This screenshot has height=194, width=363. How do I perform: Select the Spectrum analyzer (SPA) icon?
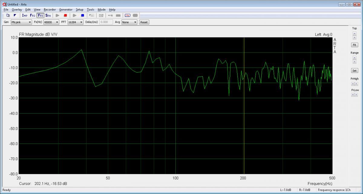pyautogui.click(x=48, y=15)
